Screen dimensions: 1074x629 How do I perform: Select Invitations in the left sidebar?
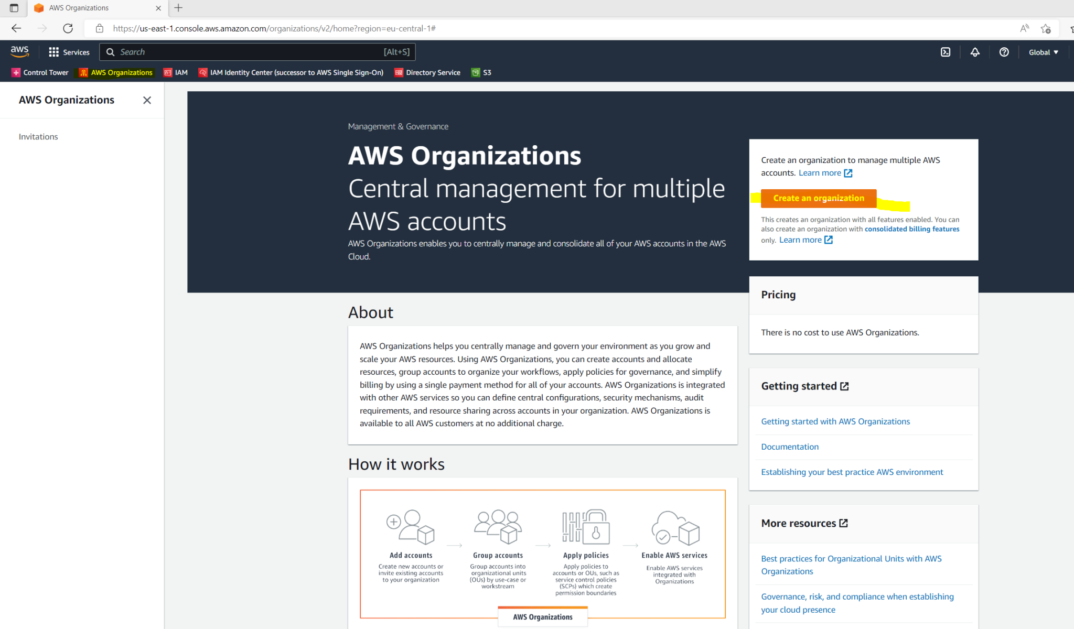point(38,136)
